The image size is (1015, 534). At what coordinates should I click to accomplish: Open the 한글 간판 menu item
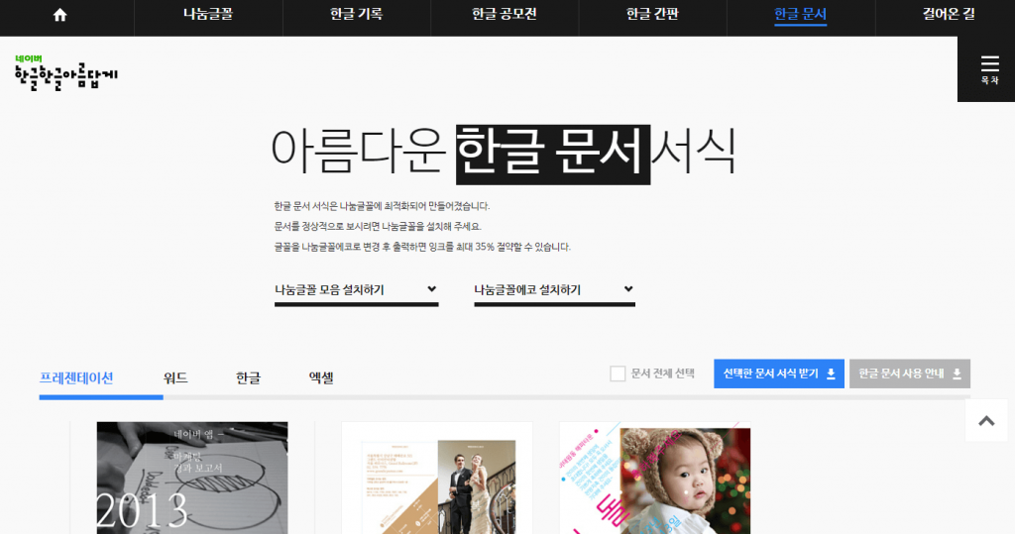pos(652,14)
